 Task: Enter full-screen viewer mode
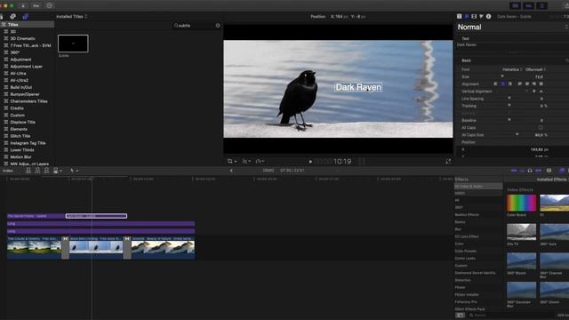click(448, 162)
